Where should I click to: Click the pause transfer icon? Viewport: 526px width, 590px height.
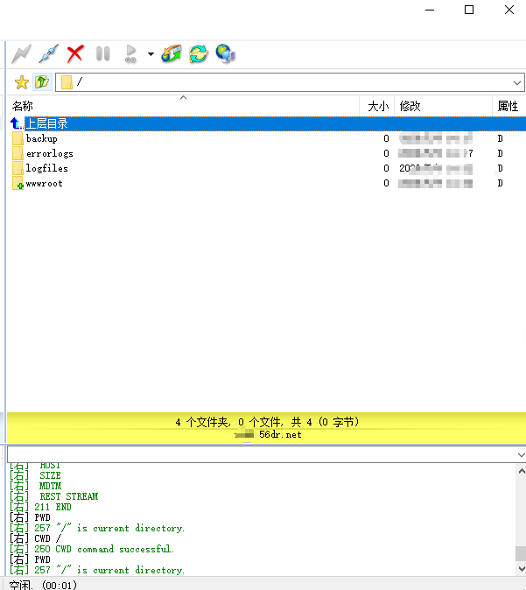(x=102, y=53)
